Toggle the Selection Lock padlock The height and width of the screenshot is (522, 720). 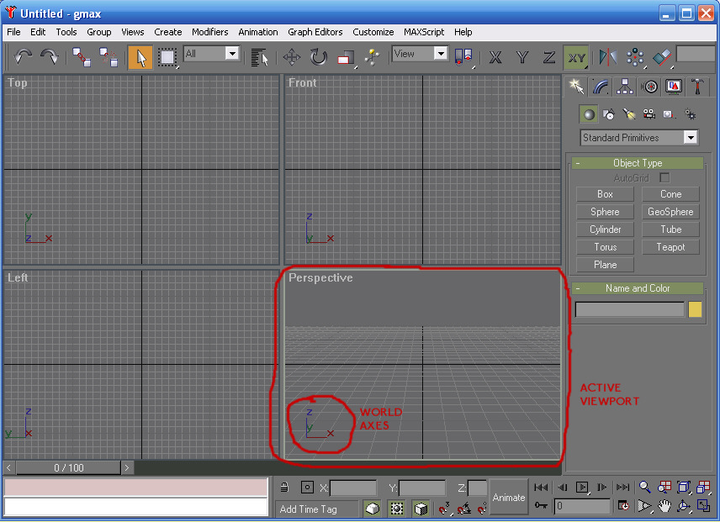[x=284, y=488]
